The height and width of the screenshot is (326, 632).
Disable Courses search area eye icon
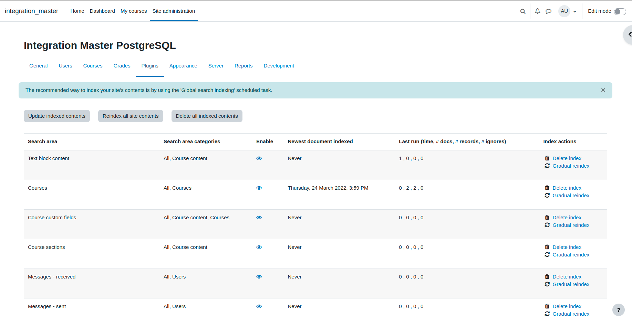(259, 188)
